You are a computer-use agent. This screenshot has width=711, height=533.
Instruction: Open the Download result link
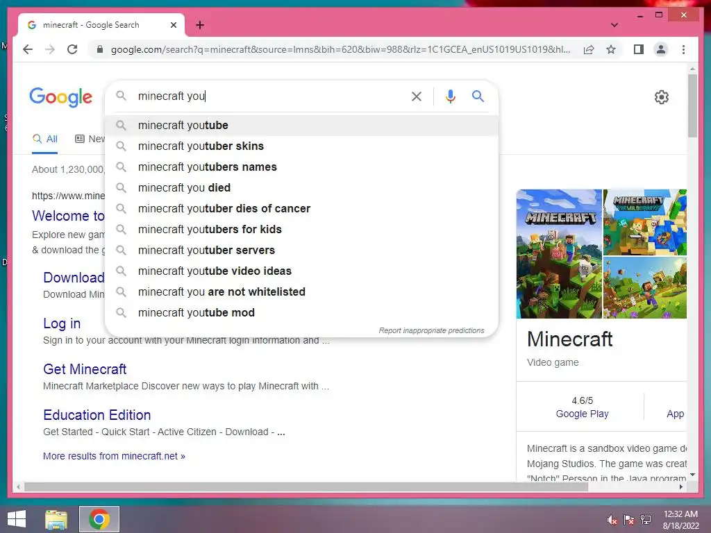74,278
